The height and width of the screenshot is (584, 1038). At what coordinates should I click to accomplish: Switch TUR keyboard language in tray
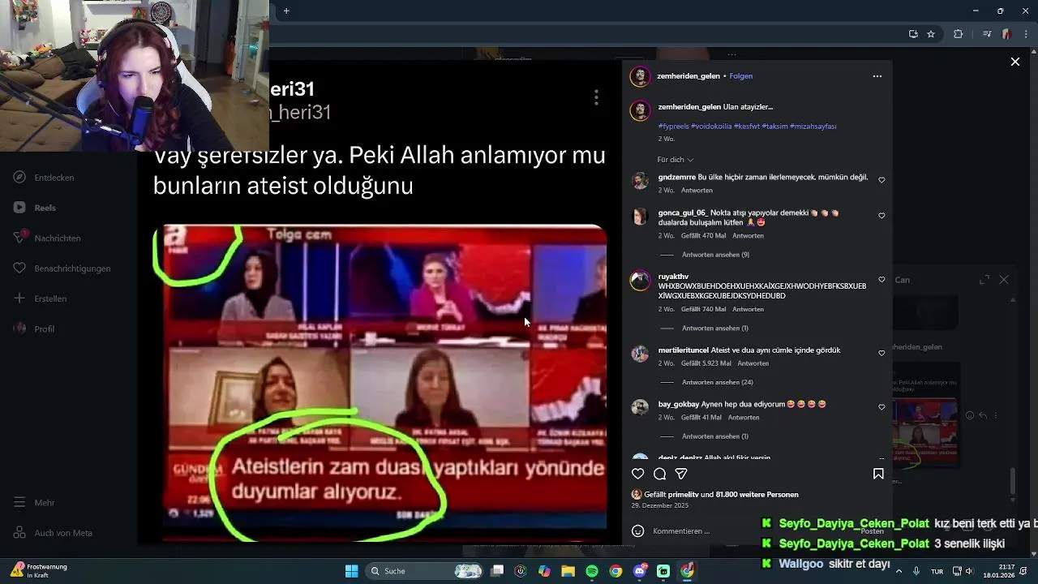[x=937, y=571]
